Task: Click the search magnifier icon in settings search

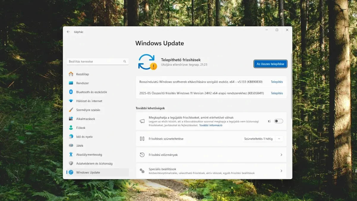Action: (125, 61)
